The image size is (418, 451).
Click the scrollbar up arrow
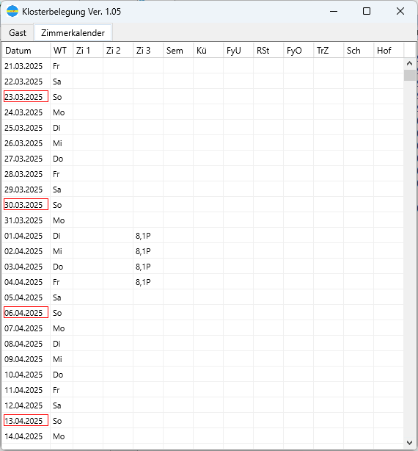point(409,63)
